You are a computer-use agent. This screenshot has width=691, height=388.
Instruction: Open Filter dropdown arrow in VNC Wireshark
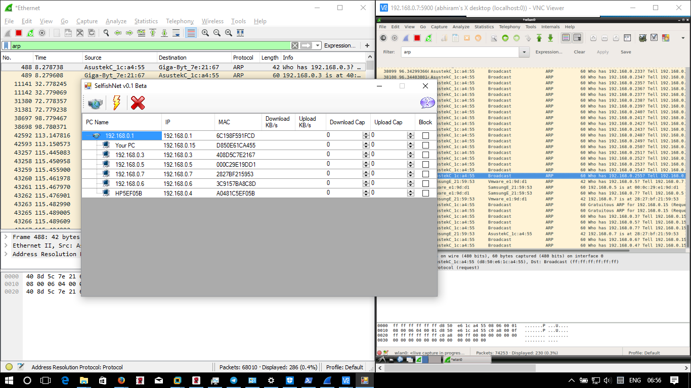pos(525,52)
